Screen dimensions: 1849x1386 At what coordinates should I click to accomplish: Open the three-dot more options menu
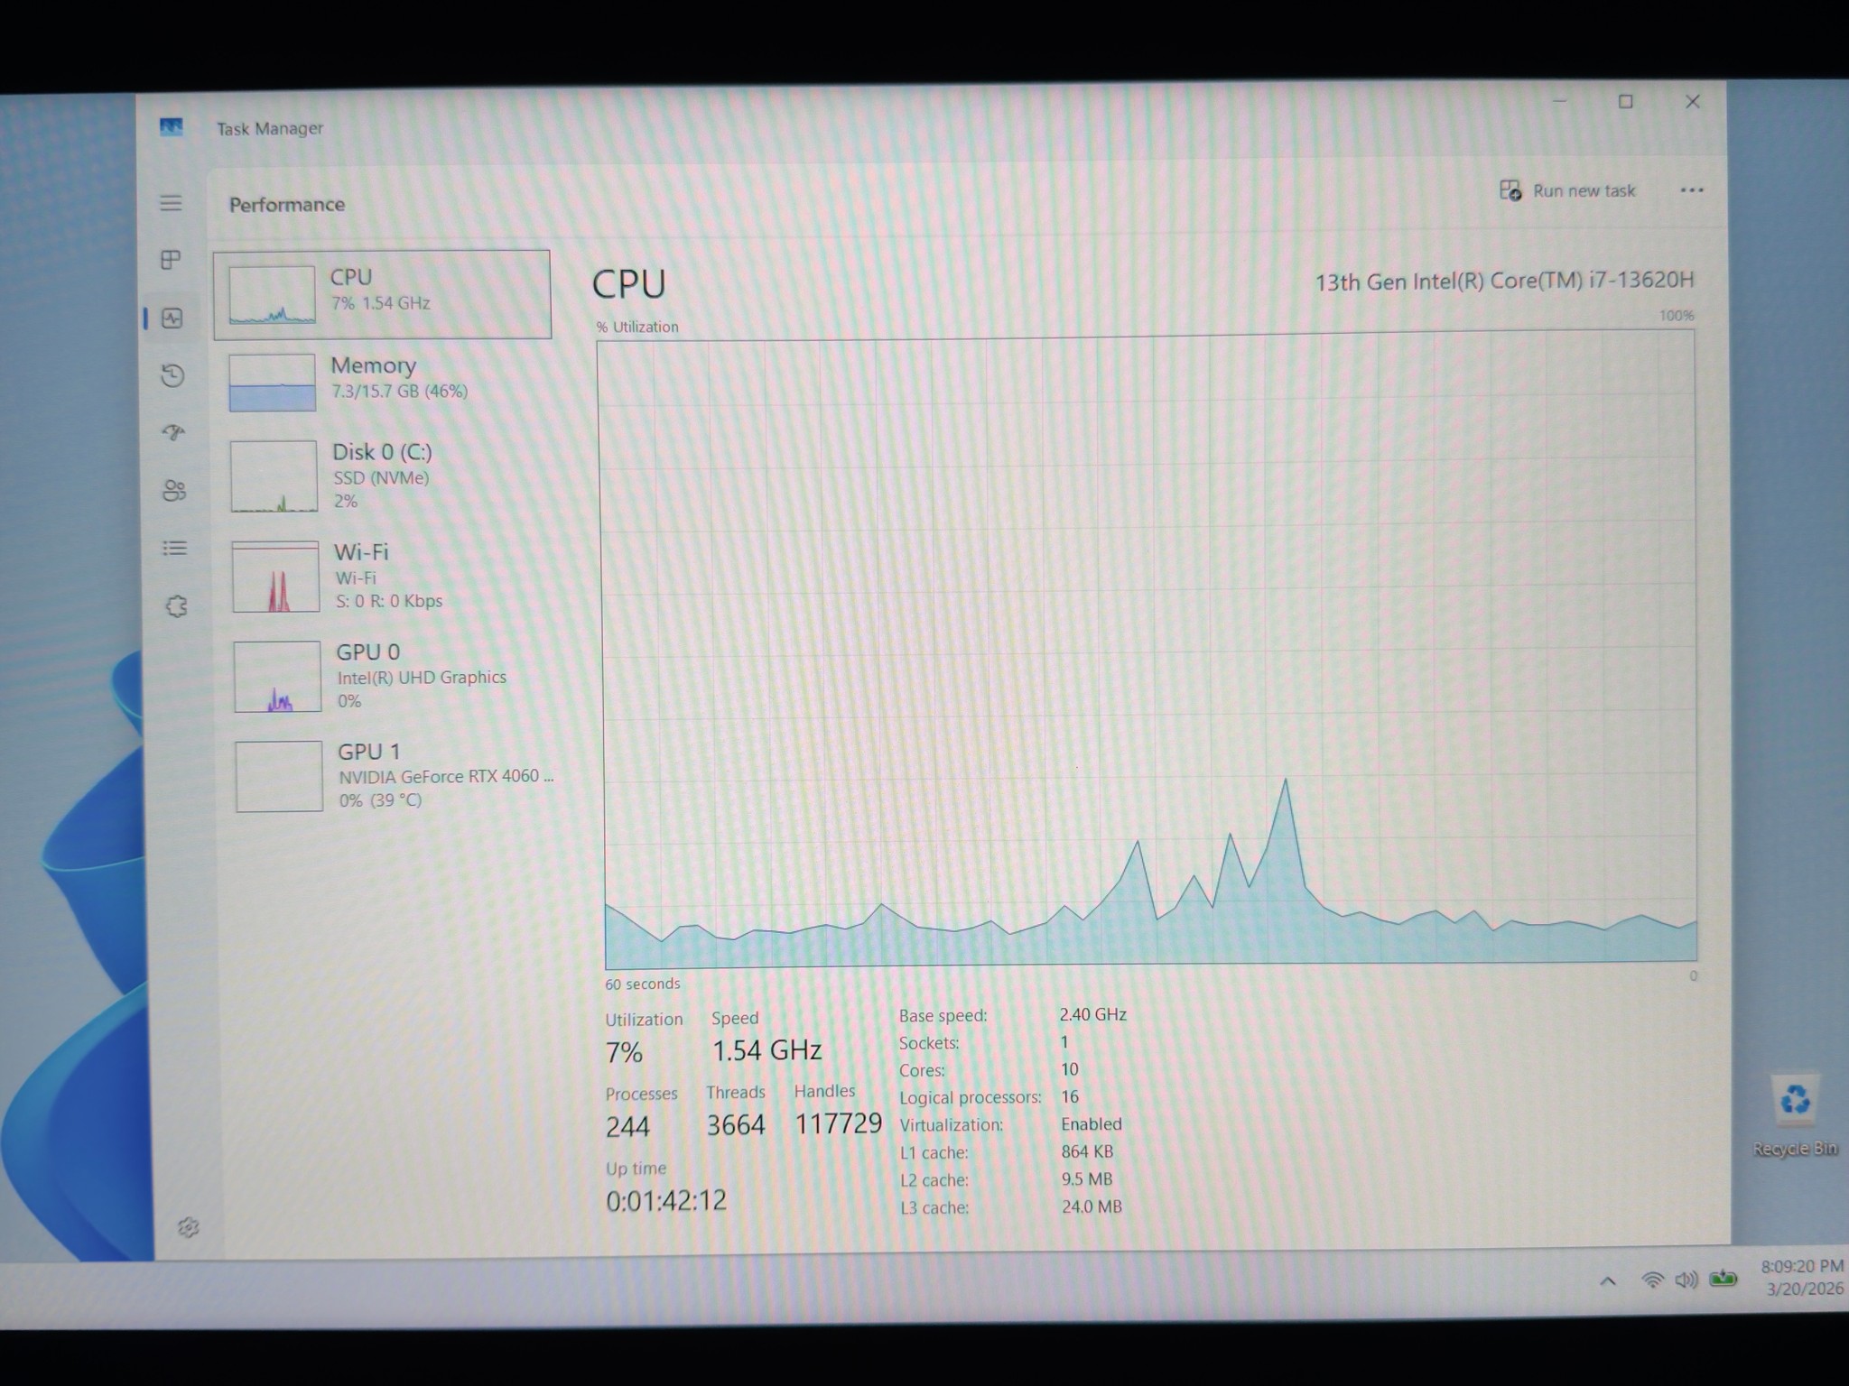click(x=1692, y=190)
